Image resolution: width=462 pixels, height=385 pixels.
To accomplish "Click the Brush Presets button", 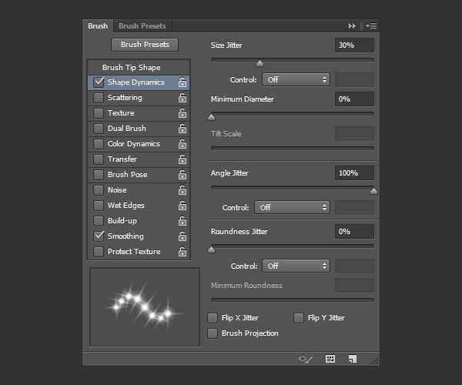I will [145, 45].
